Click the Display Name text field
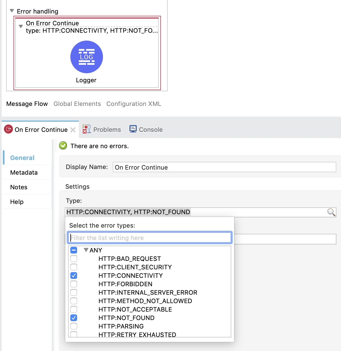Viewport: 341px width, 351px height. (224, 167)
